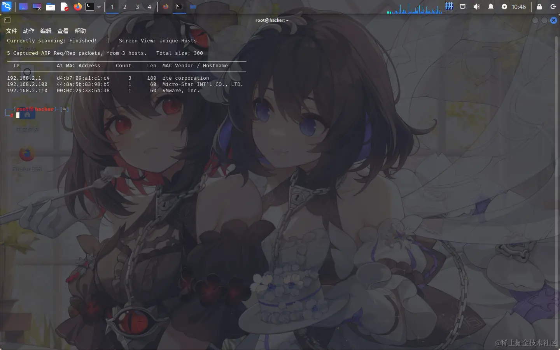
Task: Click the Pinyin input method indicator
Action: click(x=449, y=6)
